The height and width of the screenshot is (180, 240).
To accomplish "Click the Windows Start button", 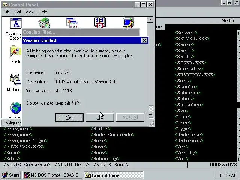I will pos(11,175).
